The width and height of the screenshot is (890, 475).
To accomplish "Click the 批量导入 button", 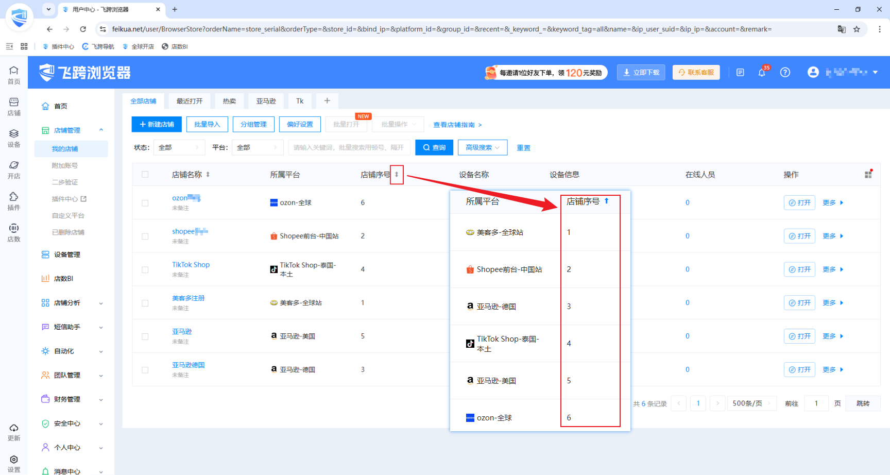I will (x=207, y=124).
